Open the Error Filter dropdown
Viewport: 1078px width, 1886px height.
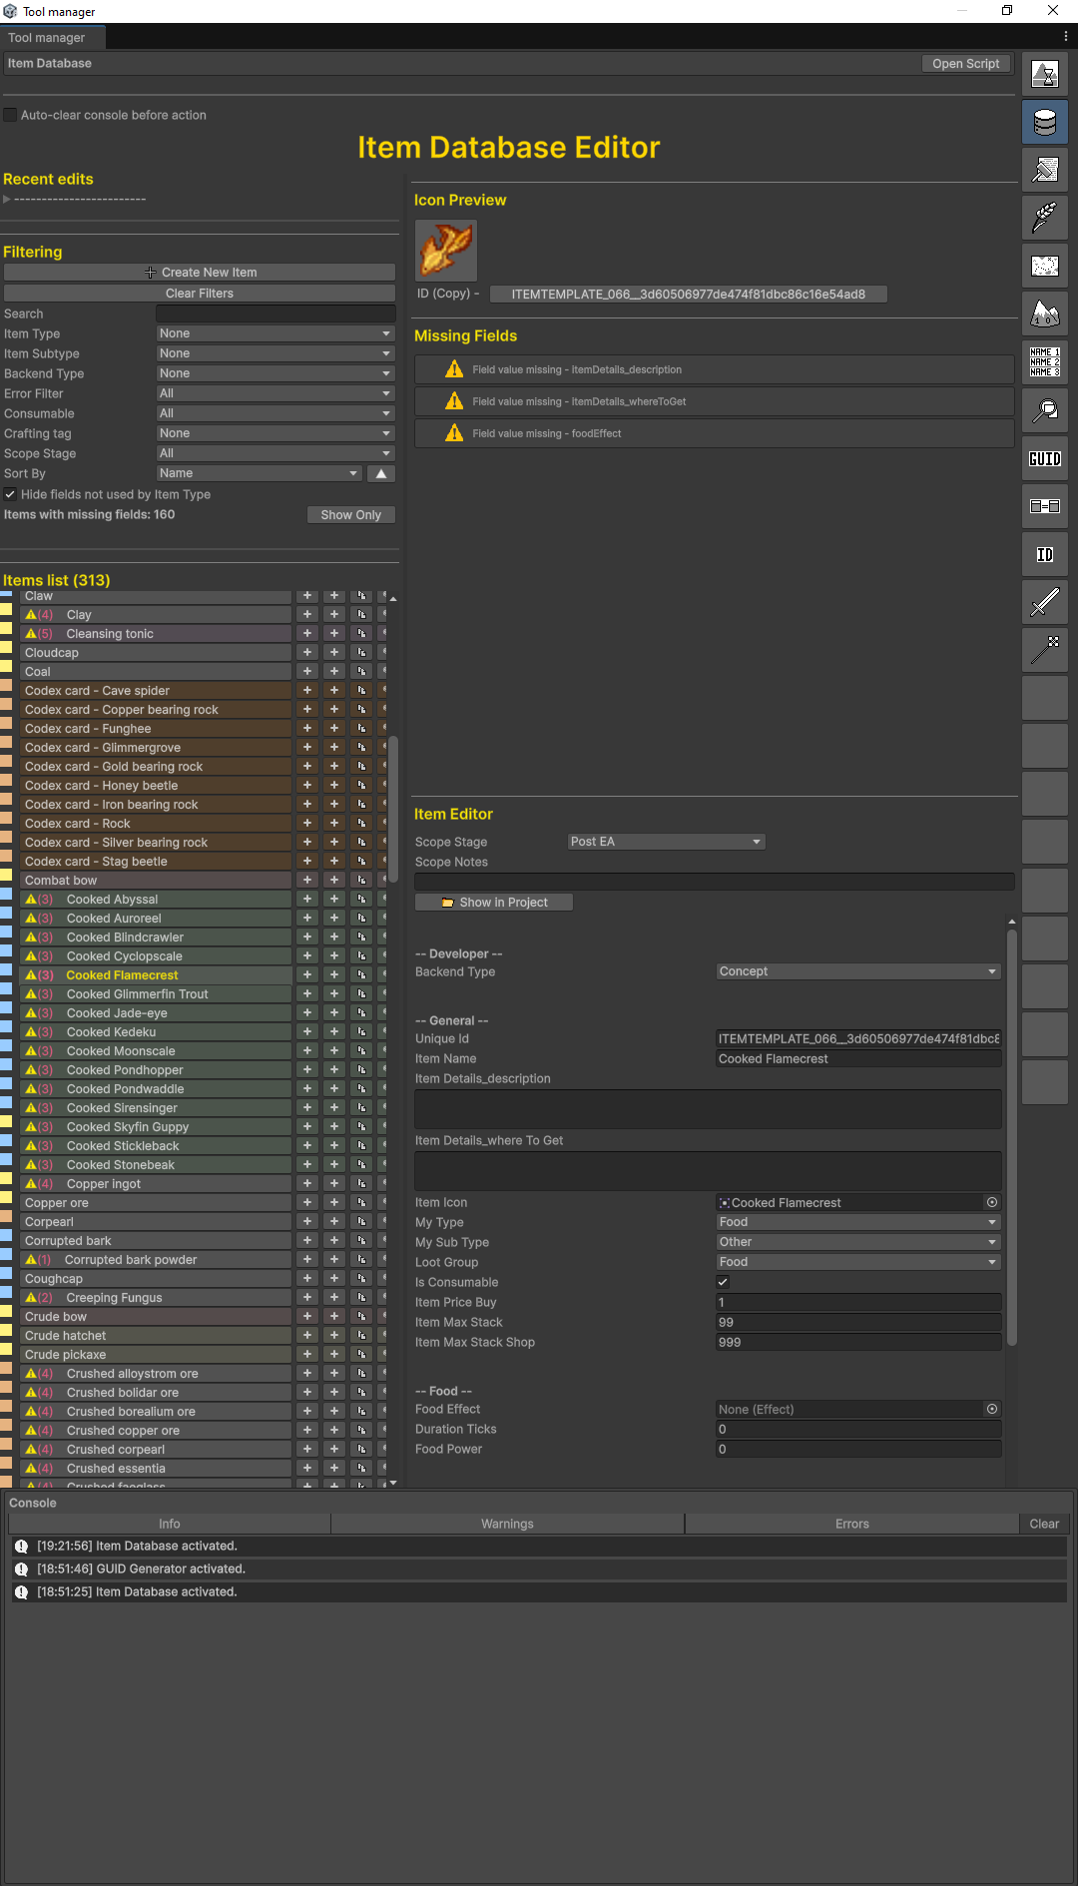pyautogui.click(x=275, y=393)
